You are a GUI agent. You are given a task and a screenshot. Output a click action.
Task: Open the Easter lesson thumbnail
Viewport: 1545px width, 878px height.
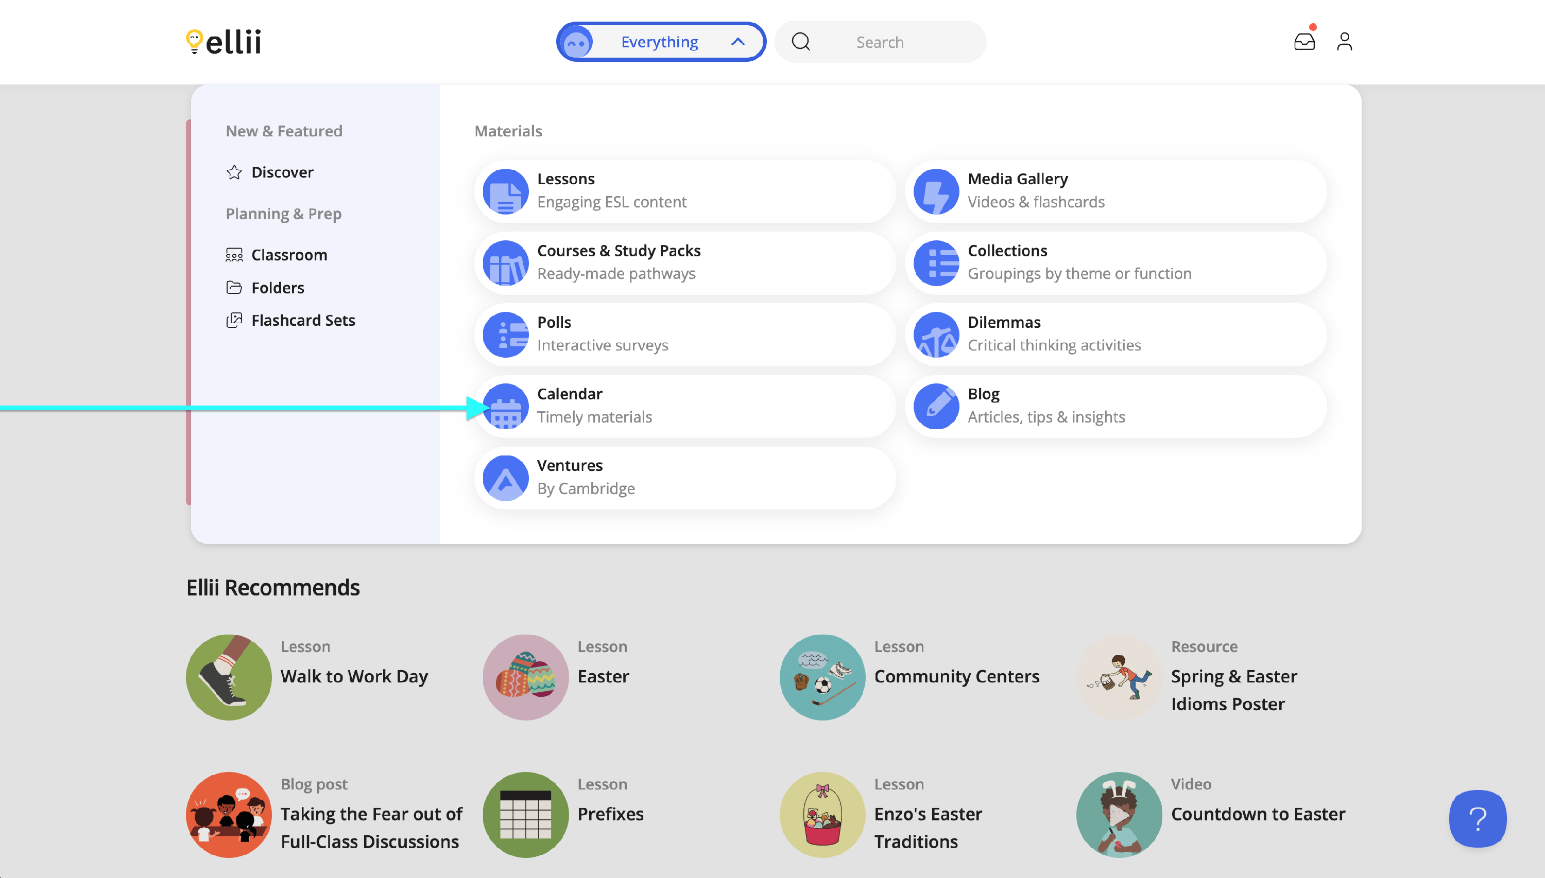(525, 677)
